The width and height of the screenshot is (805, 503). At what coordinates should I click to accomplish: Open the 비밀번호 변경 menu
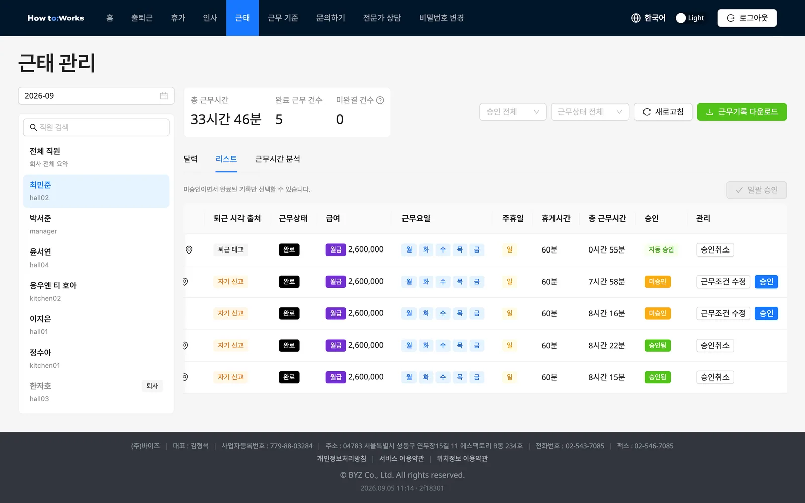click(x=441, y=18)
